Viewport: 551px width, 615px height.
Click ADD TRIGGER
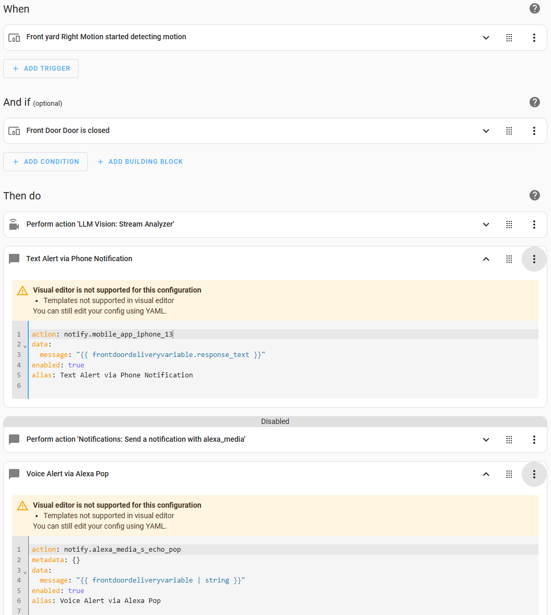[x=40, y=68]
